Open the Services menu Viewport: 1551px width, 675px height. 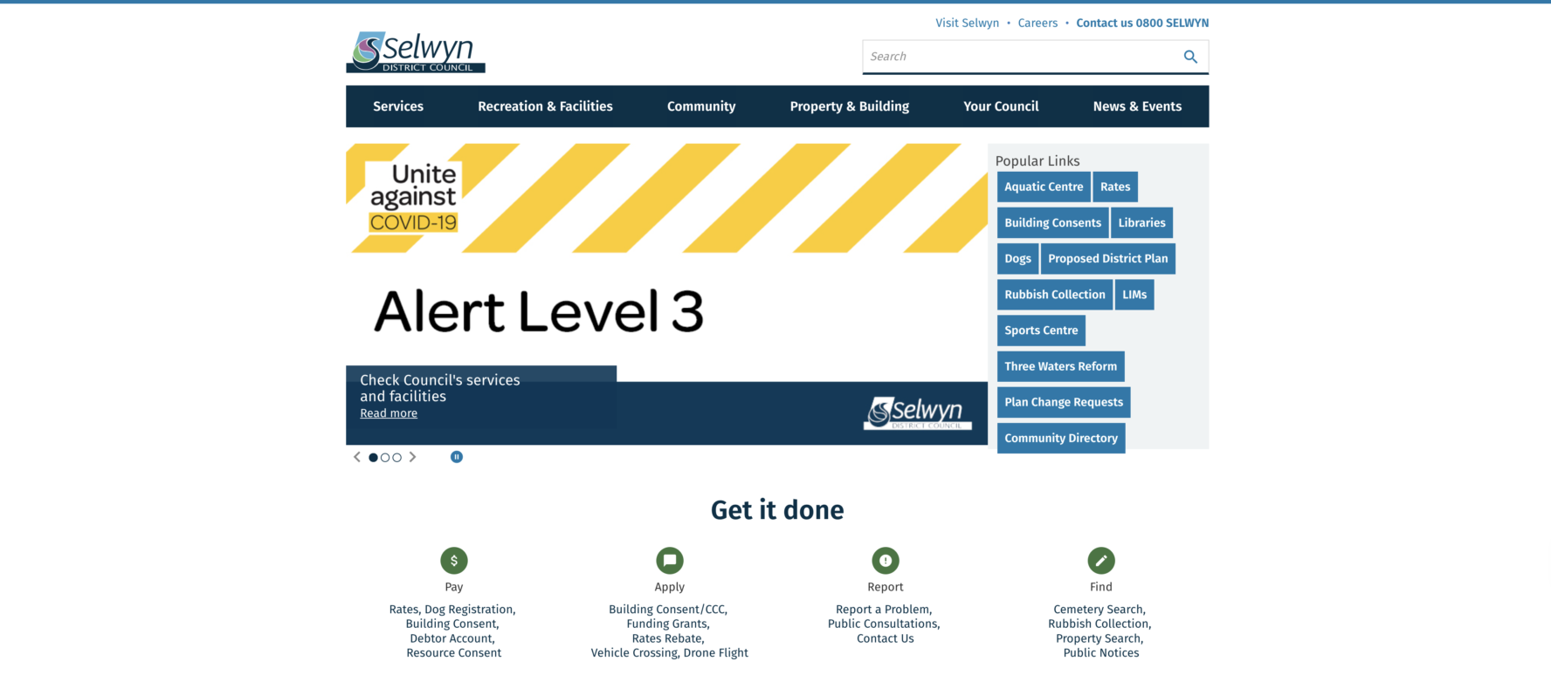[398, 106]
